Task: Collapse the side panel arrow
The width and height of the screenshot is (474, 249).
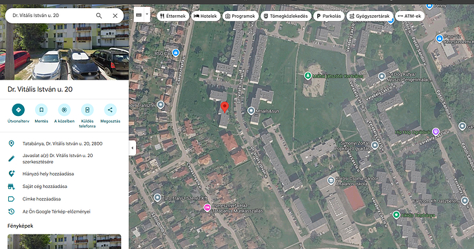Action: 133,148
